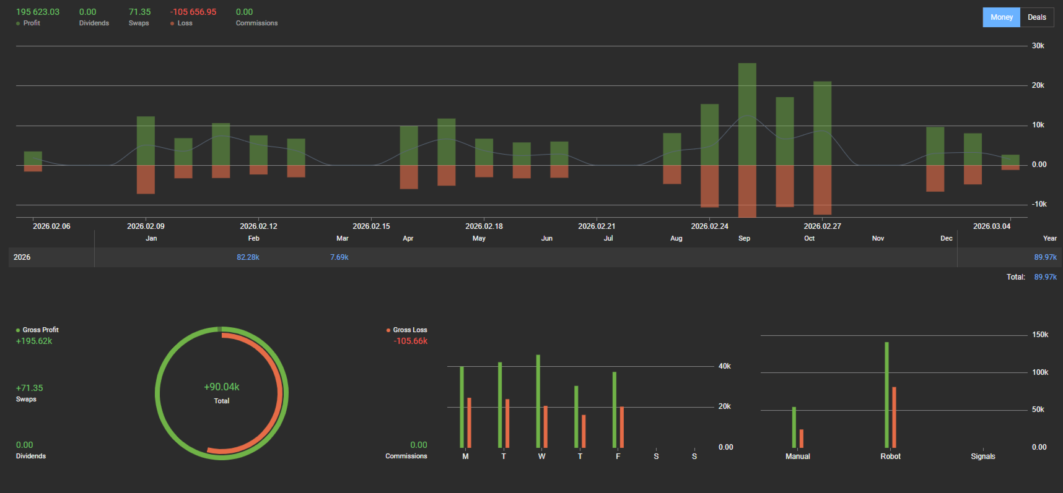Image resolution: width=1063 pixels, height=493 pixels.
Task: Switch to the Deals view
Action: click(x=1036, y=17)
